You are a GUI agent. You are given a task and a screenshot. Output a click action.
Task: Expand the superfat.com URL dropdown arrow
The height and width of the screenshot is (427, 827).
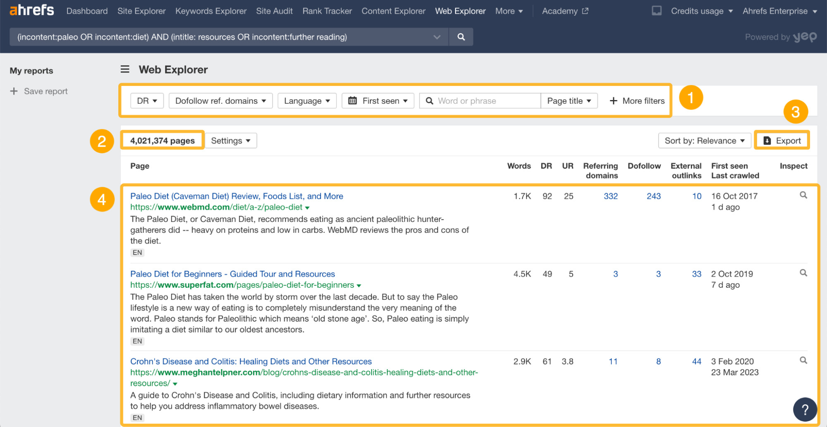[359, 286]
